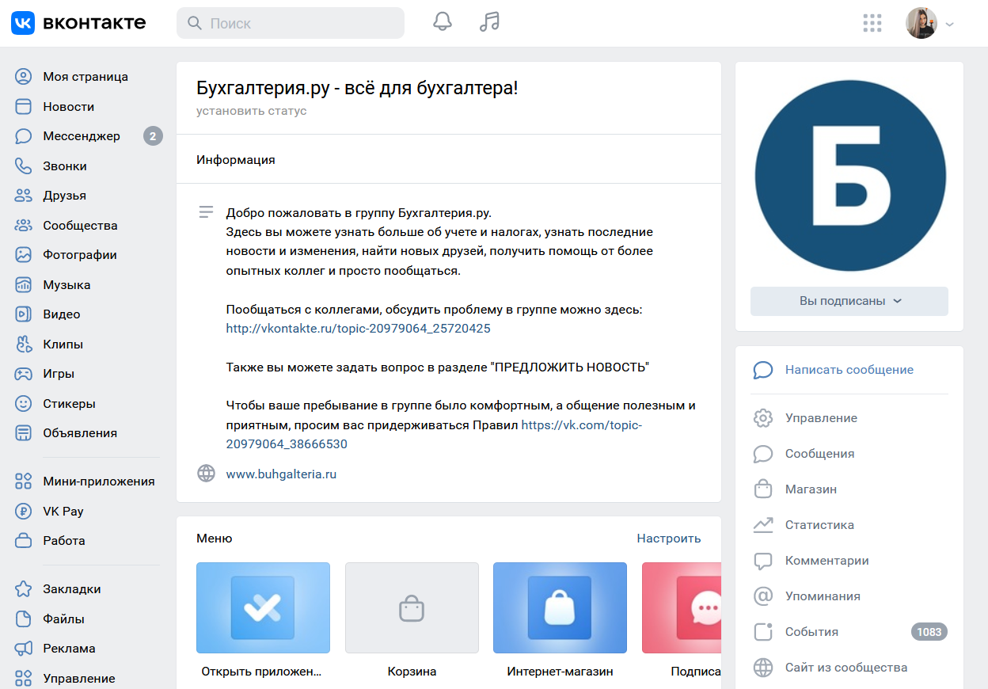988x689 pixels.
Task: Open the rules link vk.com/topic-20979064_38666530
Action: pyautogui.click(x=434, y=435)
